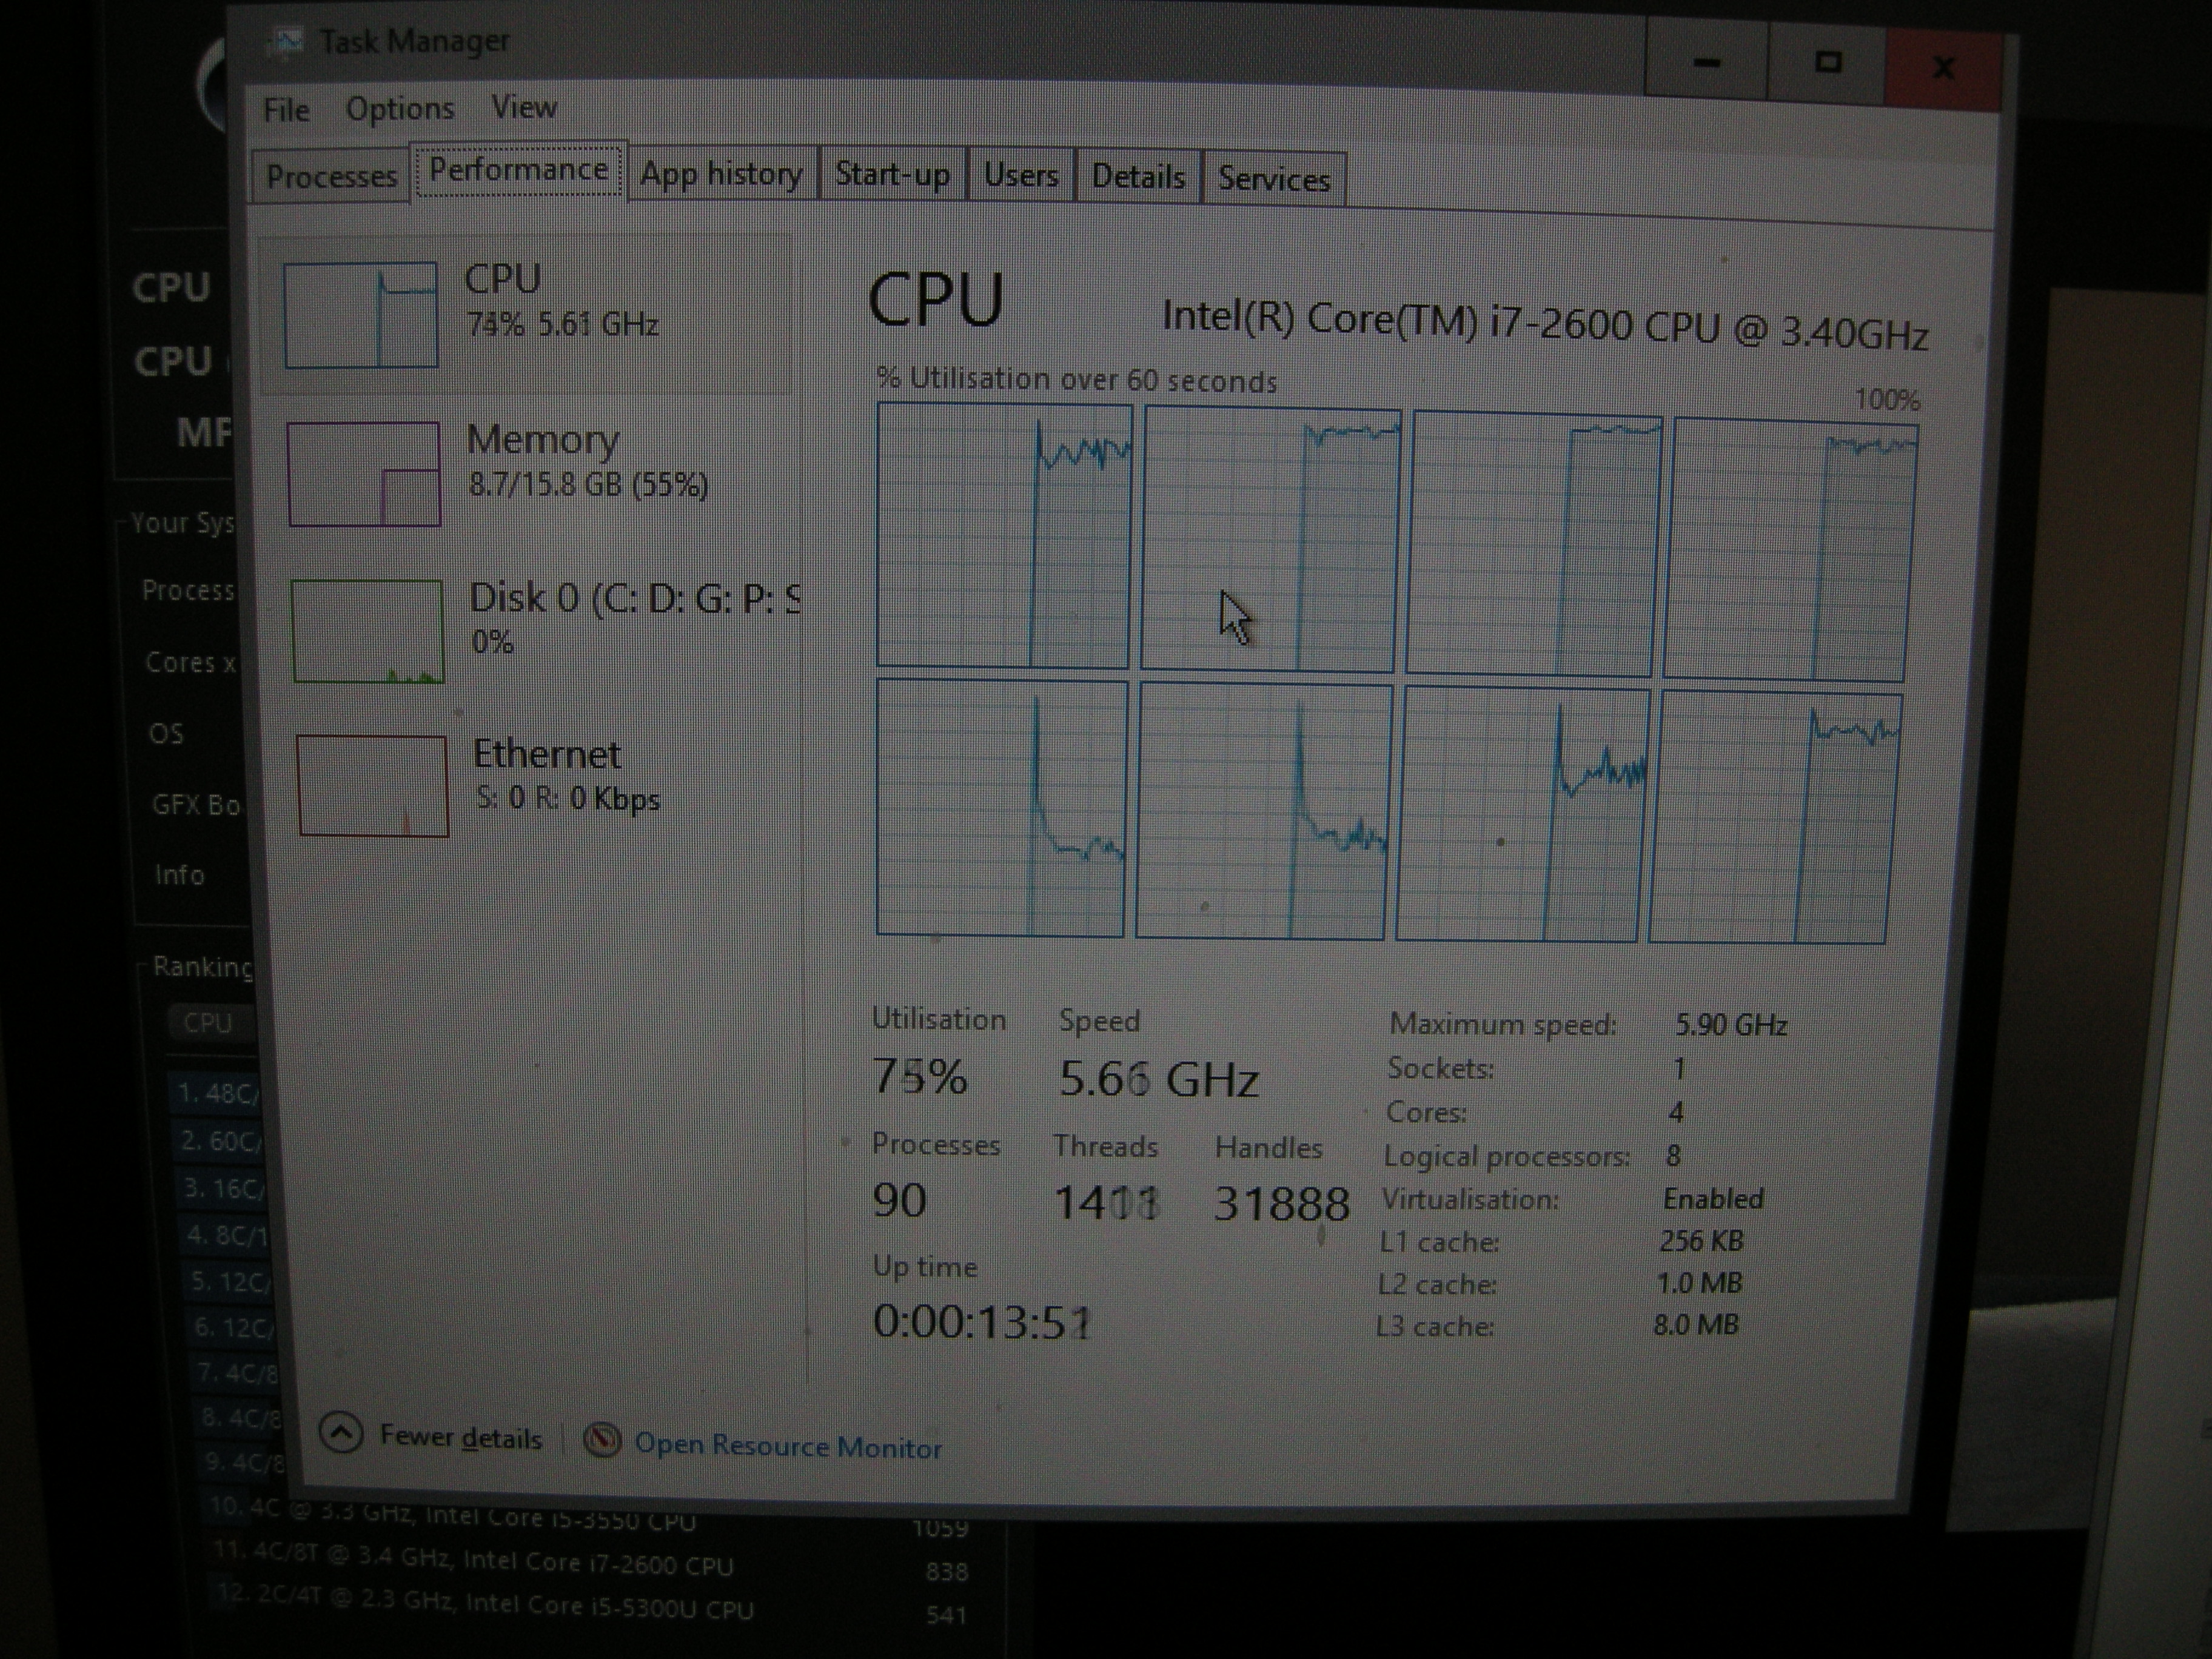The width and height of the screenshot is (2212, 1659).
Task: Switch to the Start-up tab
Action: (892, 175)
